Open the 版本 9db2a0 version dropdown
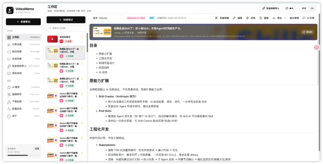Screen dimensions: 323x164 tap(107, 18)
